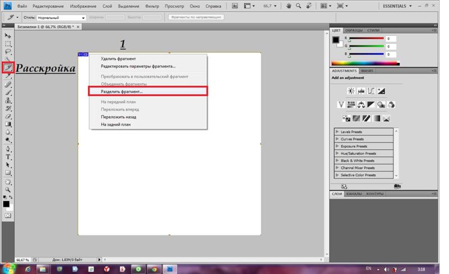Click the Brightness/Contrast adjustment icon

tap(351, 90)
